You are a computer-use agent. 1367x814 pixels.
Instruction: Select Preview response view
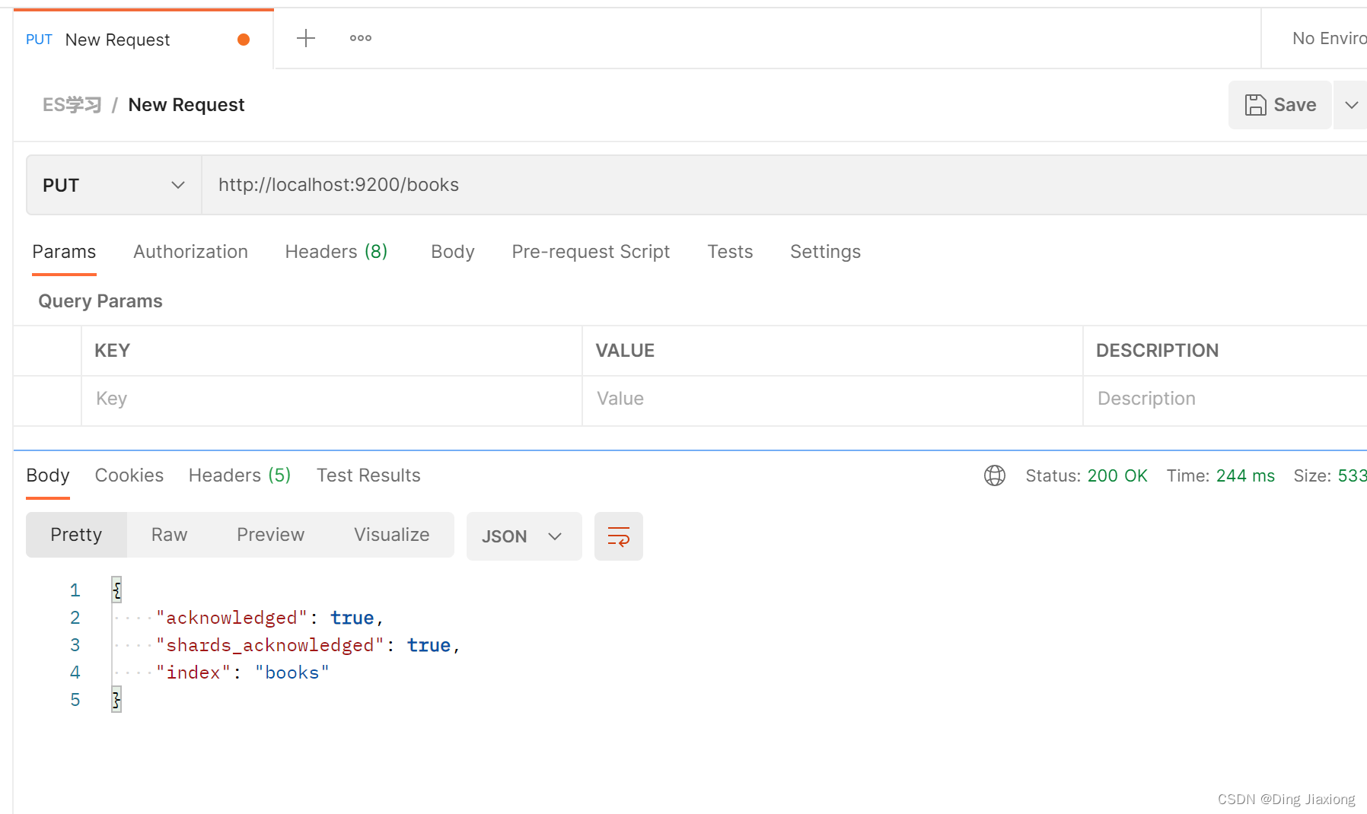pos(270,535)
